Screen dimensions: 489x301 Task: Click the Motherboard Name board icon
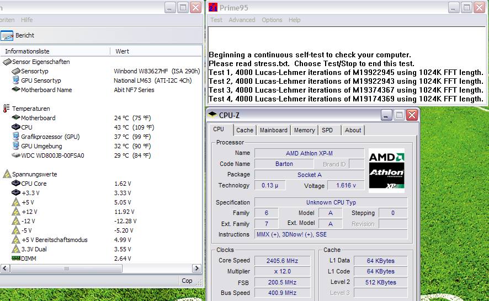[16, 89]
